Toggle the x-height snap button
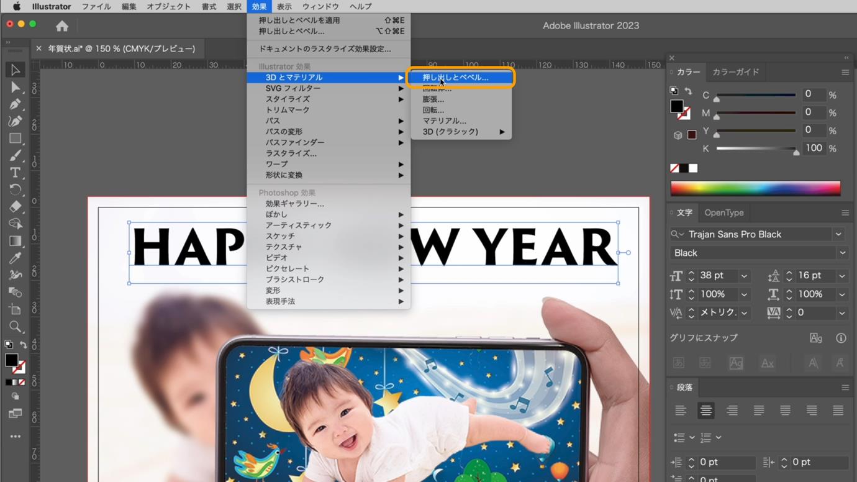 click(768, 363)
